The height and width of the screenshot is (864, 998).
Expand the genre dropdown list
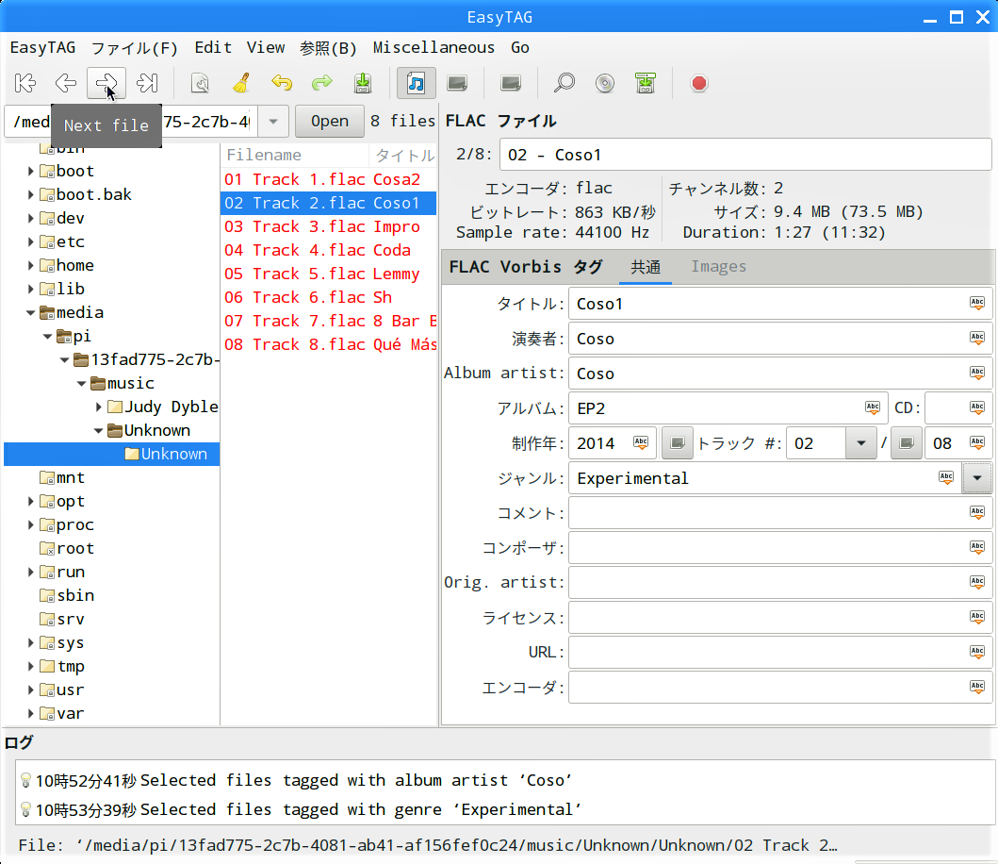coord(976,478)
